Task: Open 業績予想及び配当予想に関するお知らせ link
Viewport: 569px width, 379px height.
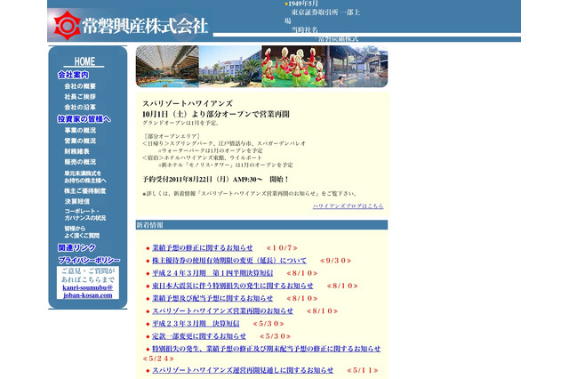Action: pyautogui.click(x=212, y=298)
